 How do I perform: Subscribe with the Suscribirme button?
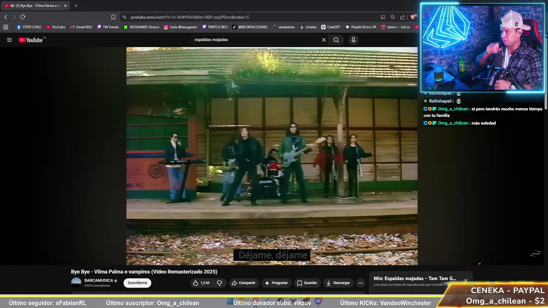(x=137, y=283)
